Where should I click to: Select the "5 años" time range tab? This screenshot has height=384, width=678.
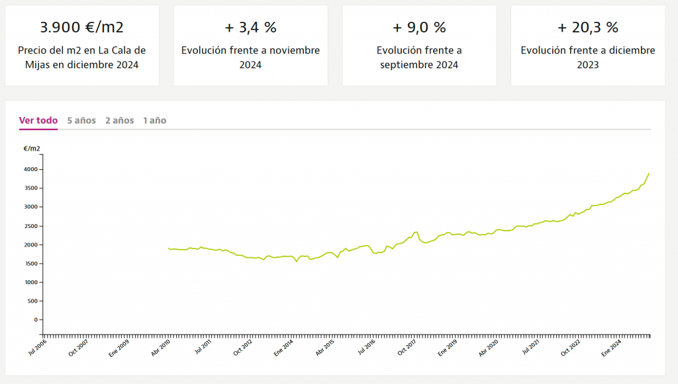point(81,120)
